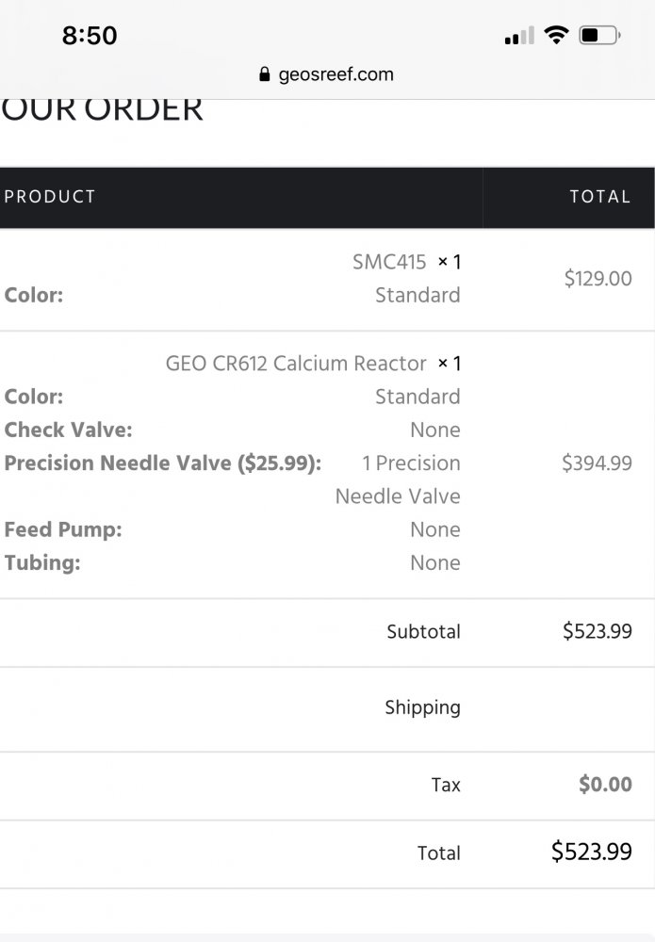This screenshot has height=942, width=655.
Task: Tap the battery indicator icon
Action: [x=598, y=36]
